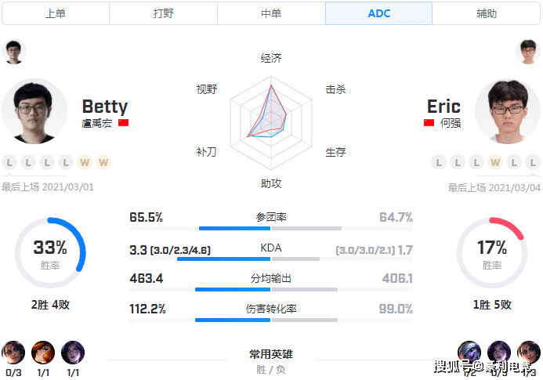Open the Eric player name link
543x380 pixels.
(x=443, y=107)
